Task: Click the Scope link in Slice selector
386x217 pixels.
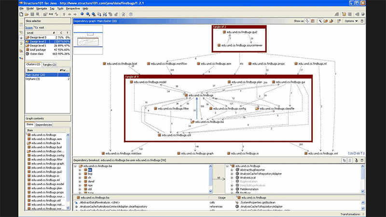Action: (29, 27)
